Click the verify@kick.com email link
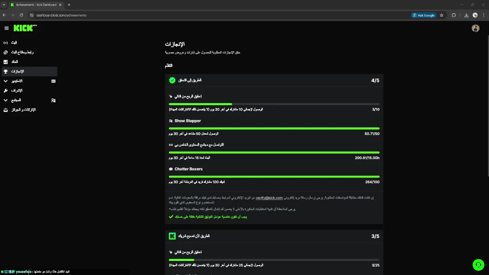489x275 pixels. [269, 198]
